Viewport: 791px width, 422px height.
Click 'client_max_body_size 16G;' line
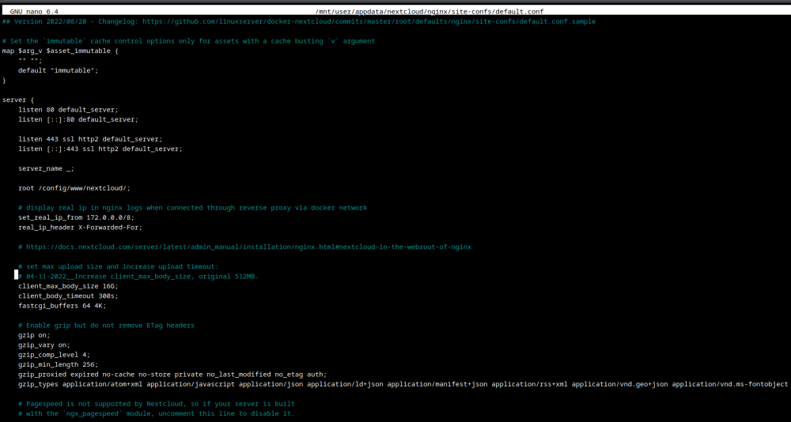coord(68,286)
